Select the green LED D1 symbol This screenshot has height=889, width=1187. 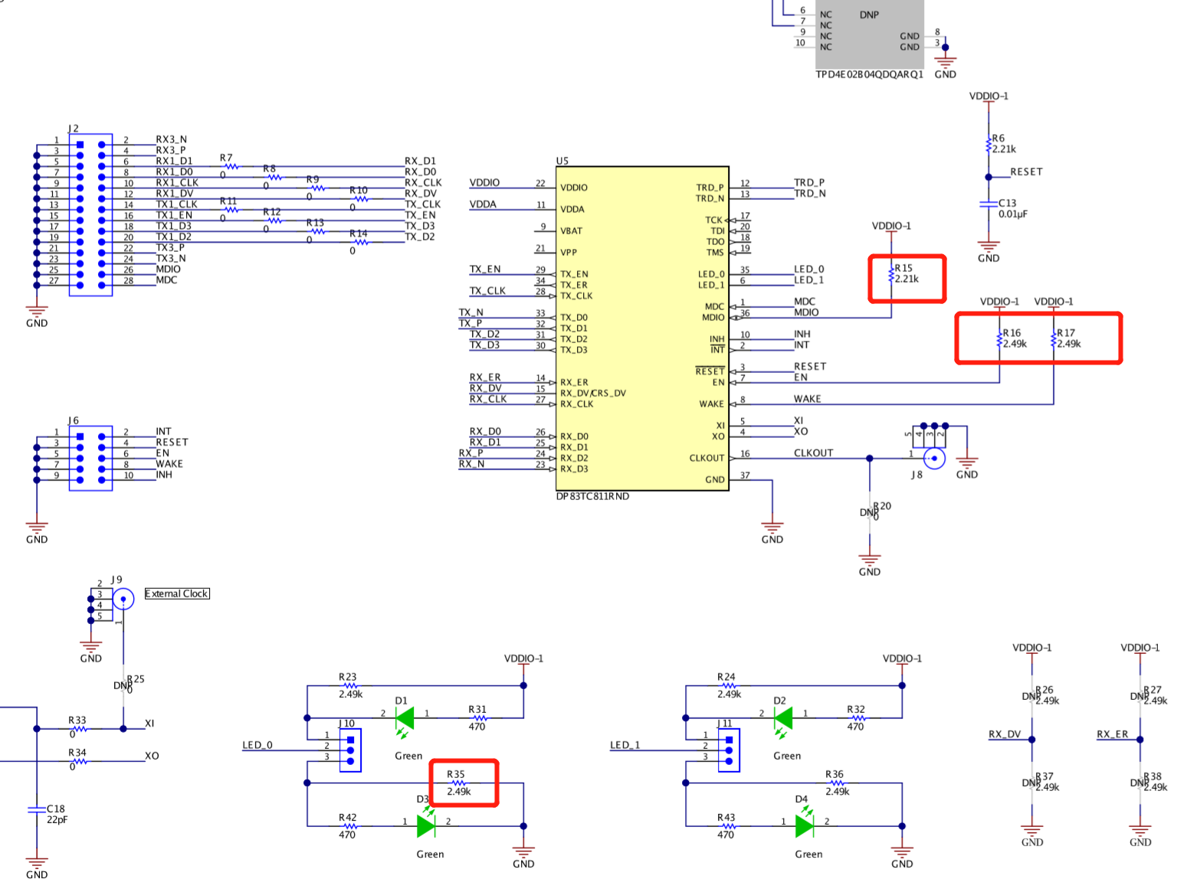(405, 718)
